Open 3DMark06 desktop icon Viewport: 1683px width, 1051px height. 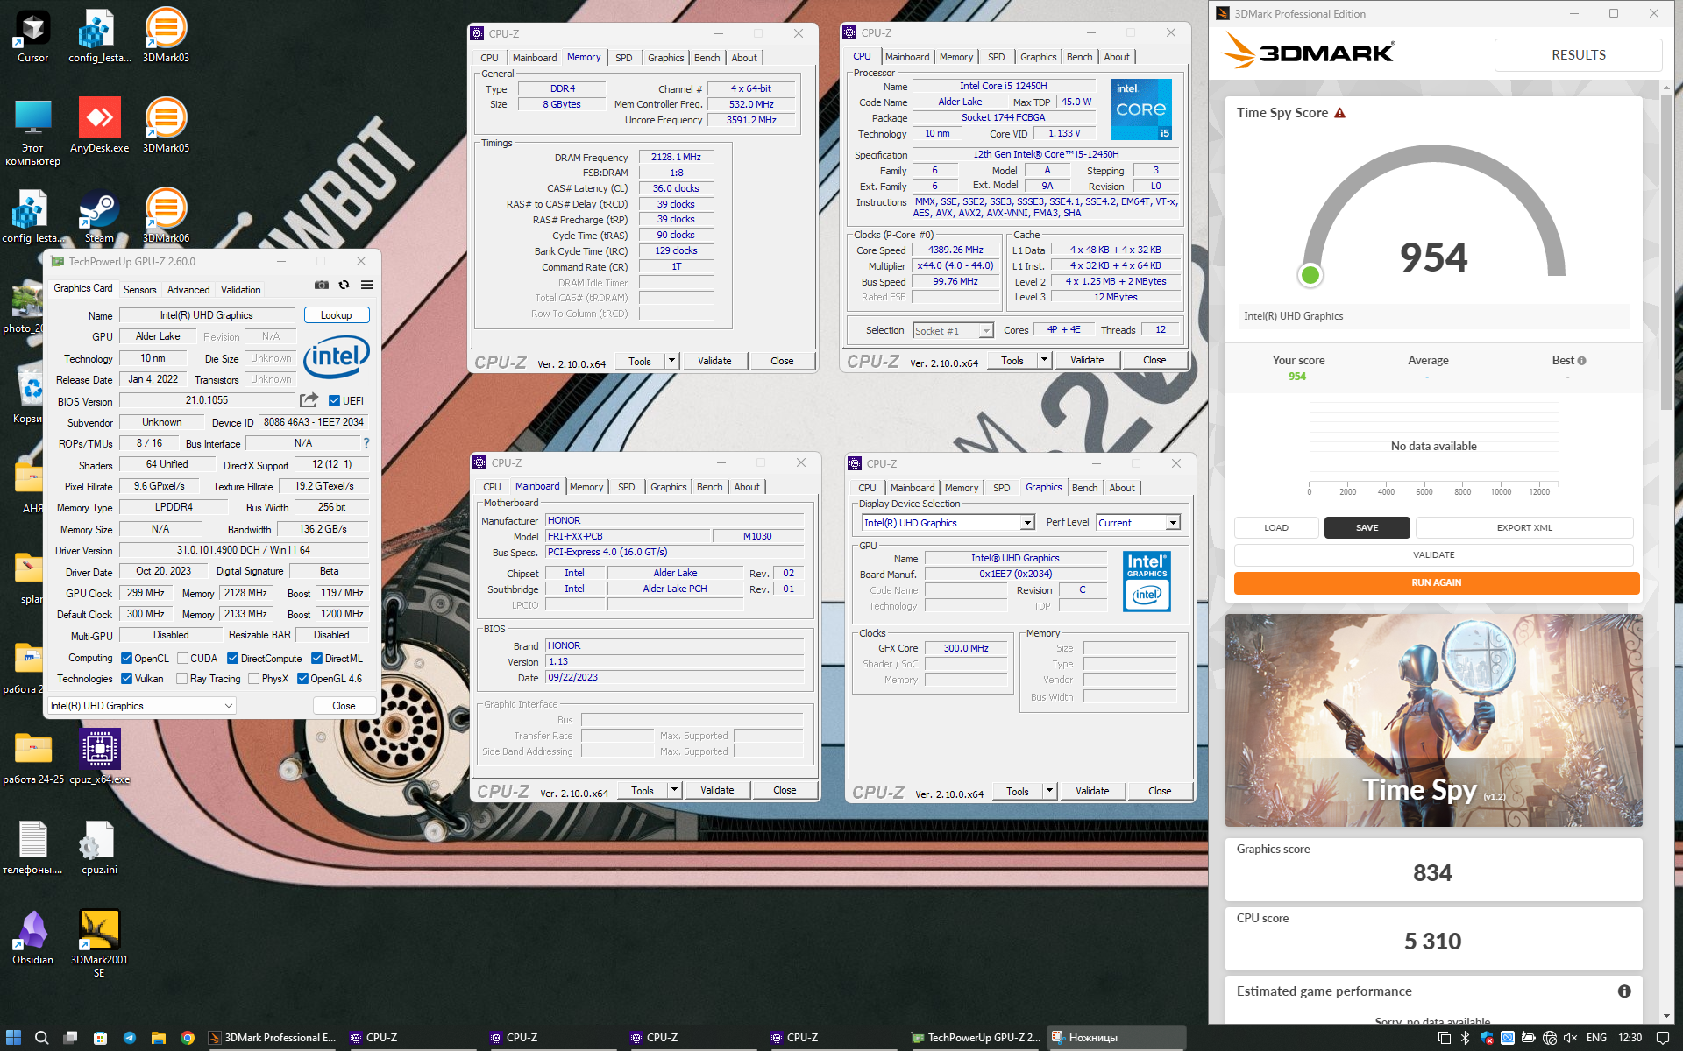click(x=166, y=216)
